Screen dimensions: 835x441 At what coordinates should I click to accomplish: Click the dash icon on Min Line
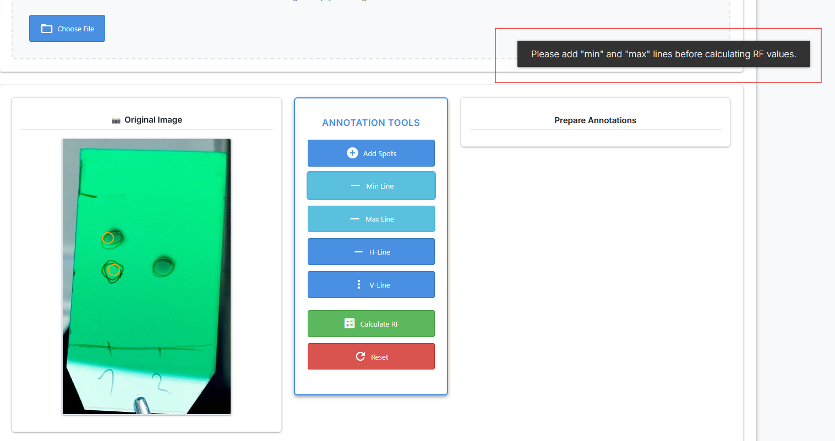[x=356, y=186]
